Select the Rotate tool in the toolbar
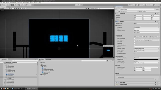The image size is (161, 90). point(7,5)
